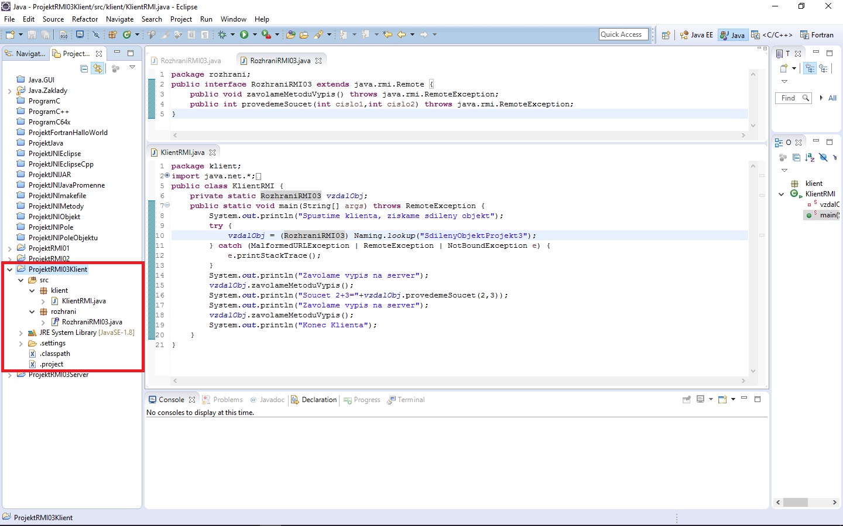
Task: Open the New wizard via toolbar icon
Action: 9,34
